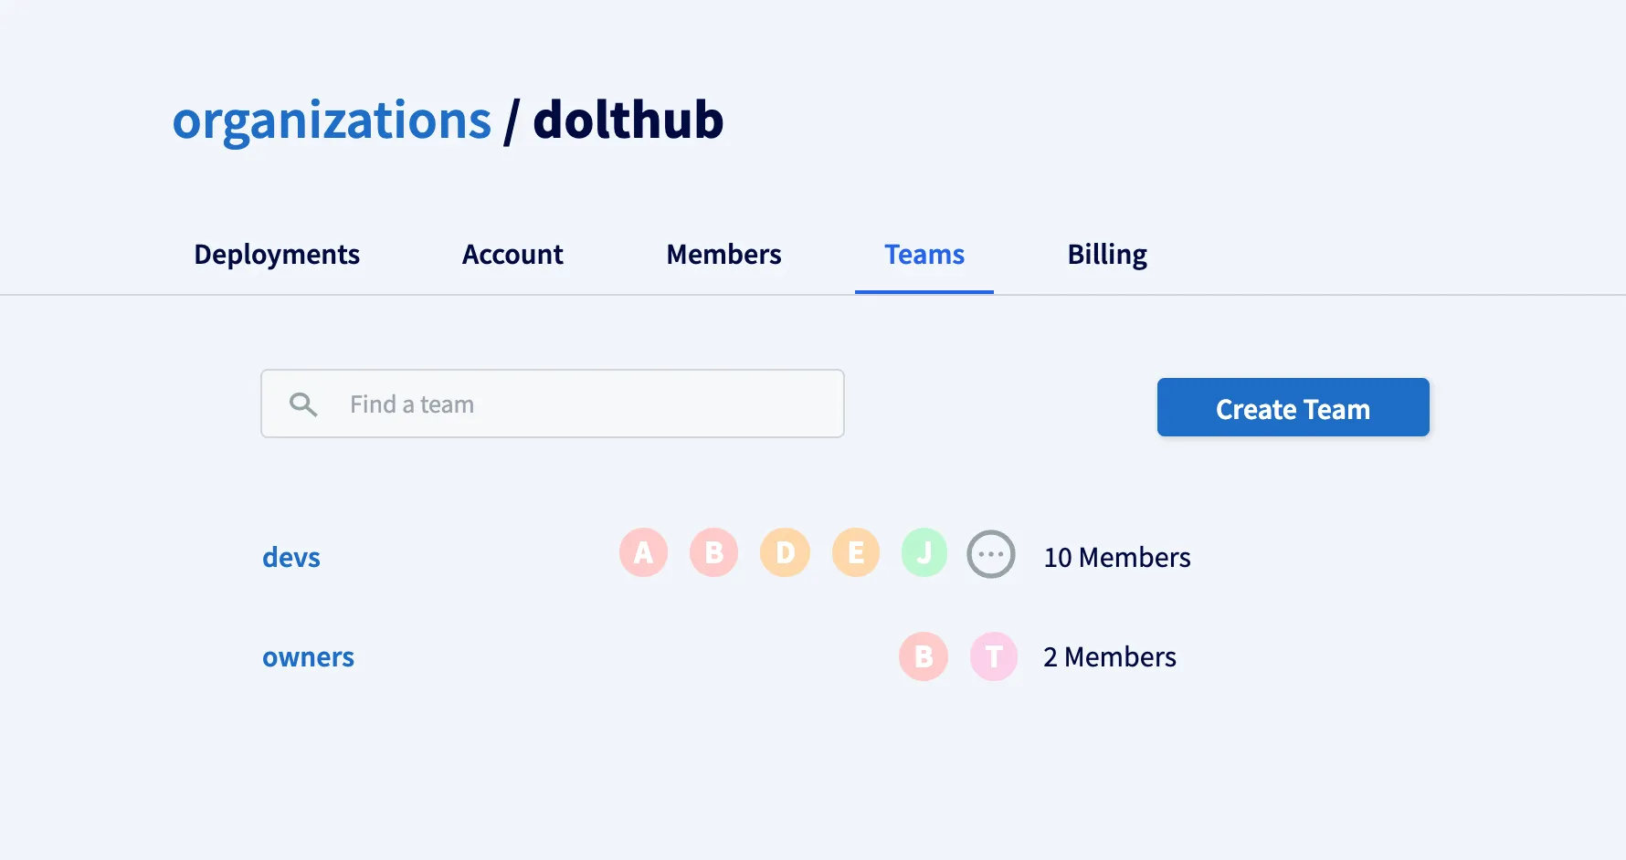Open the Members tab

pyautogui.click(x=723, y=255)
